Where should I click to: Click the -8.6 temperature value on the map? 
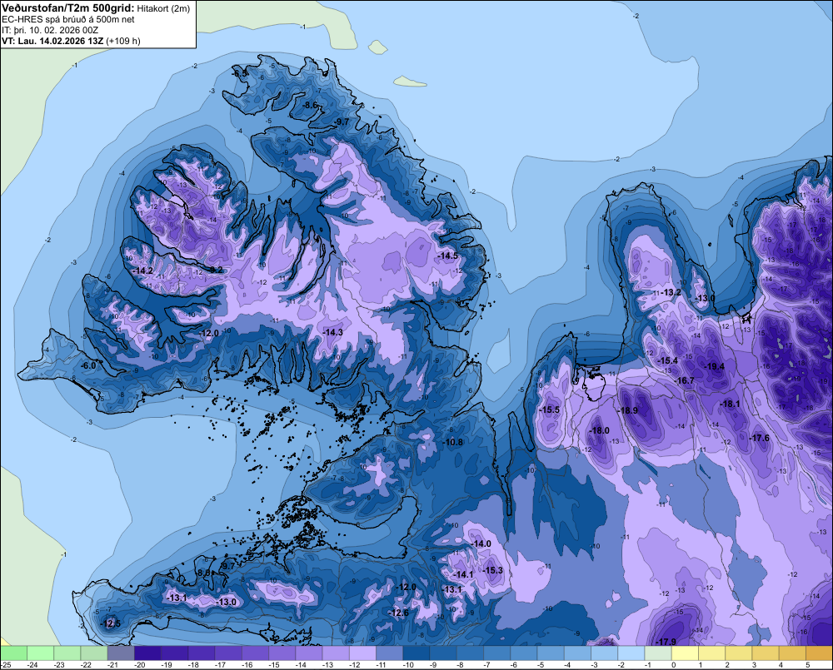(310, 105)
